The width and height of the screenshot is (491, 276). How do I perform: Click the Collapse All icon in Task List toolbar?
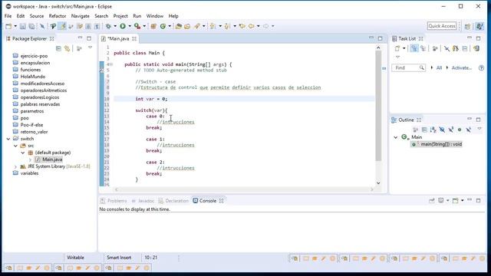click(465, 48)
